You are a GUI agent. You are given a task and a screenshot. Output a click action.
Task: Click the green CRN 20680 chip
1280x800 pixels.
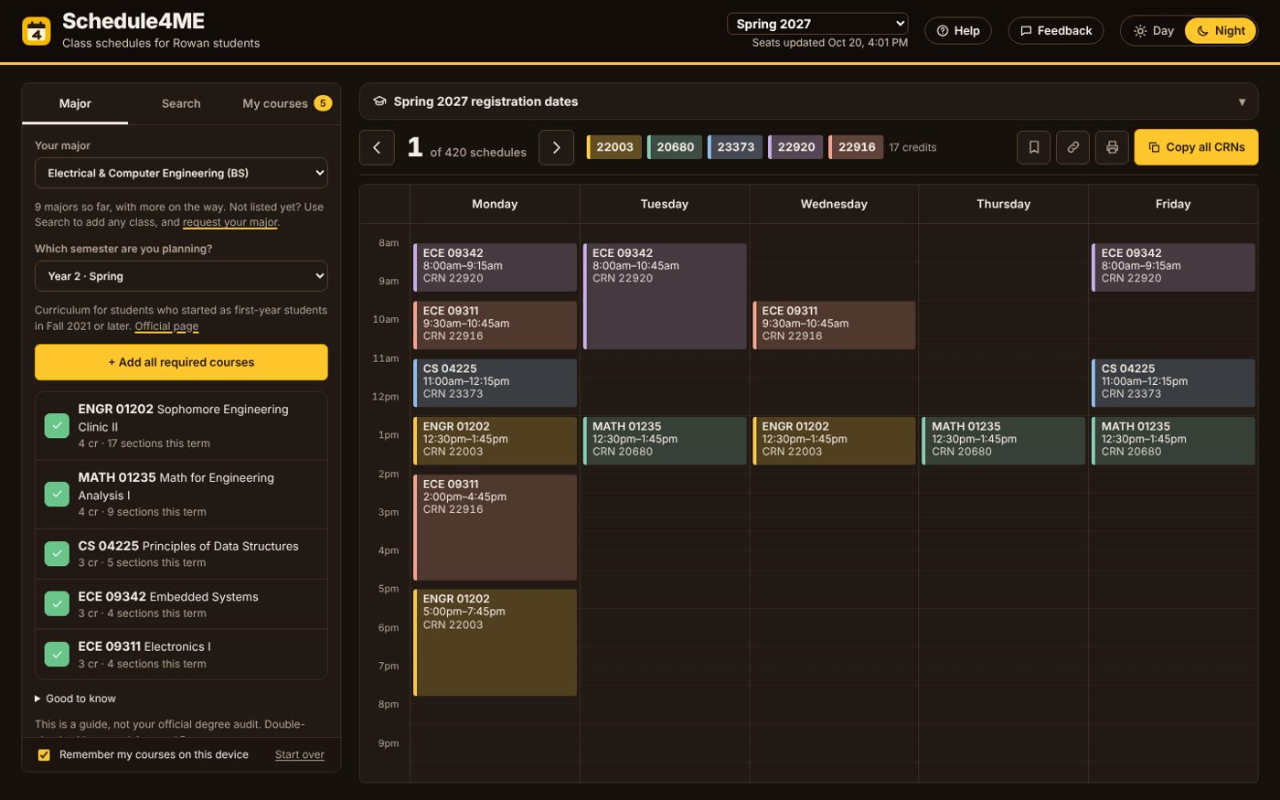675,147
